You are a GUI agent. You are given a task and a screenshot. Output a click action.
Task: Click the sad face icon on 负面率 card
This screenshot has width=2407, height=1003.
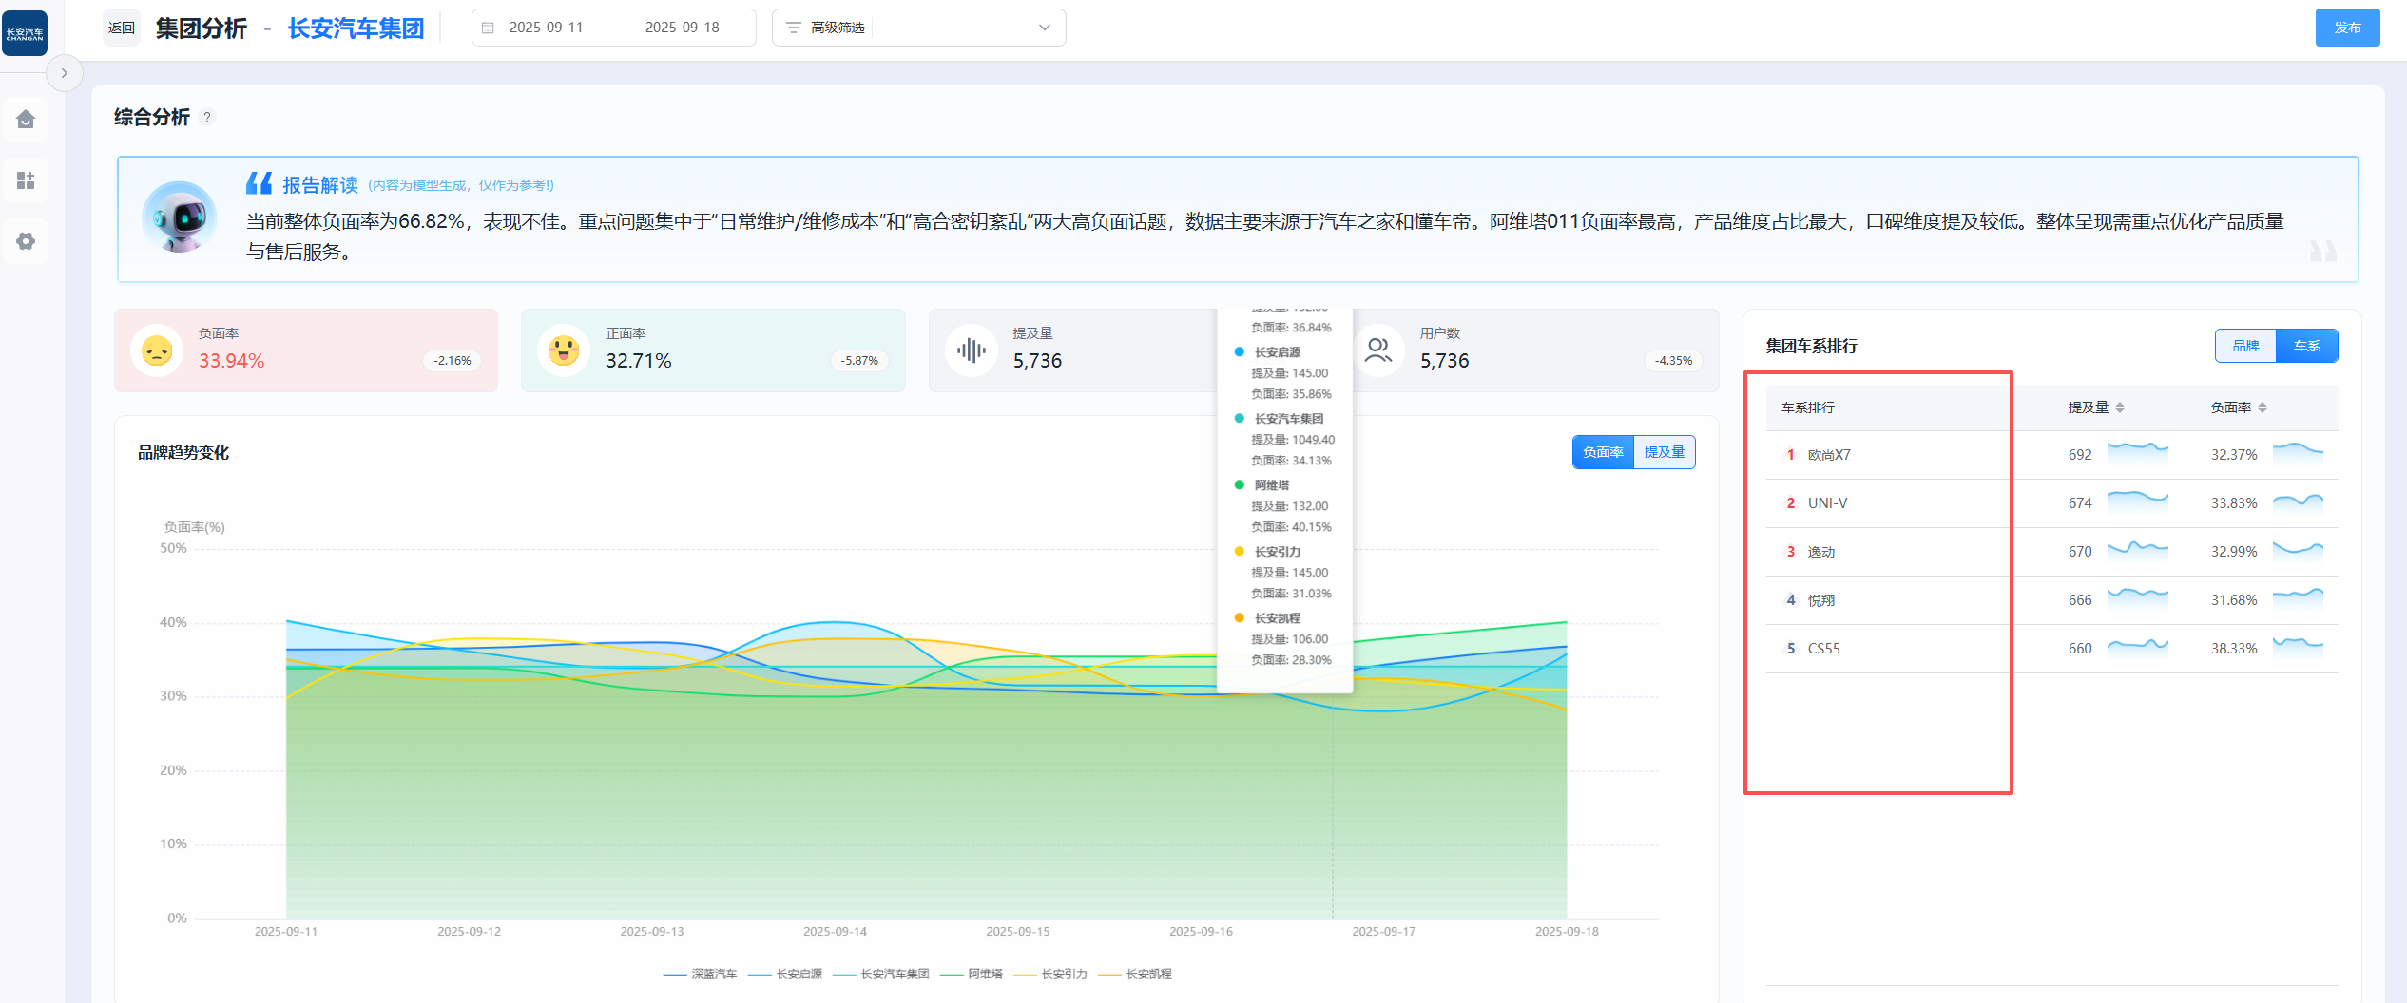point(157,350)
